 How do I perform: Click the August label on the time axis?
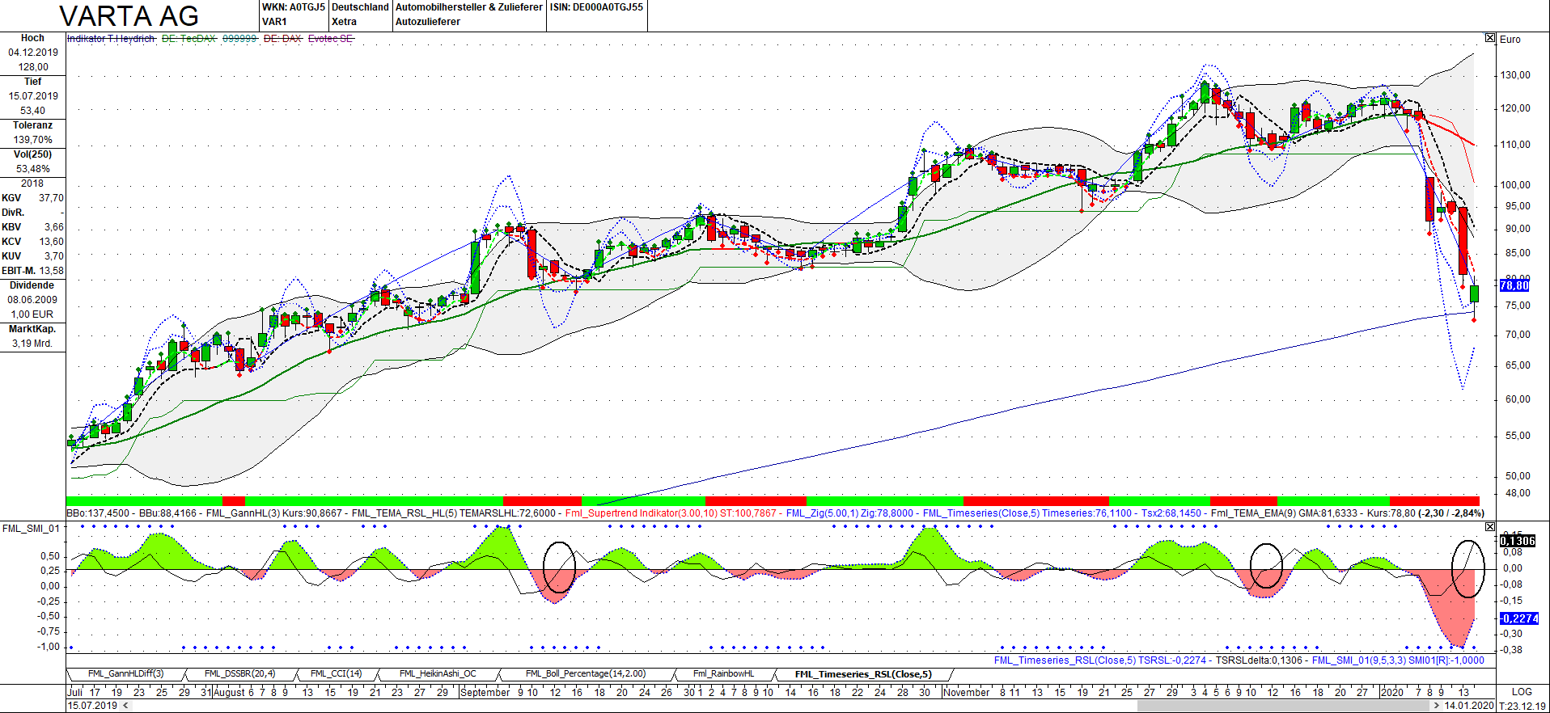[x=229, y=692]
